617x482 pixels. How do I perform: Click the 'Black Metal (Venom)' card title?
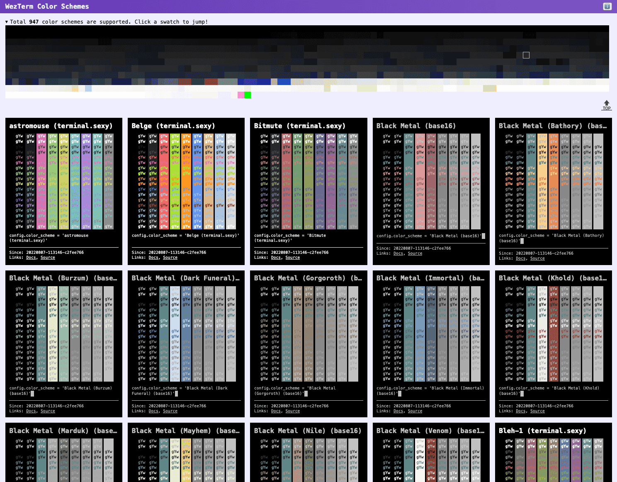(430, 431)
